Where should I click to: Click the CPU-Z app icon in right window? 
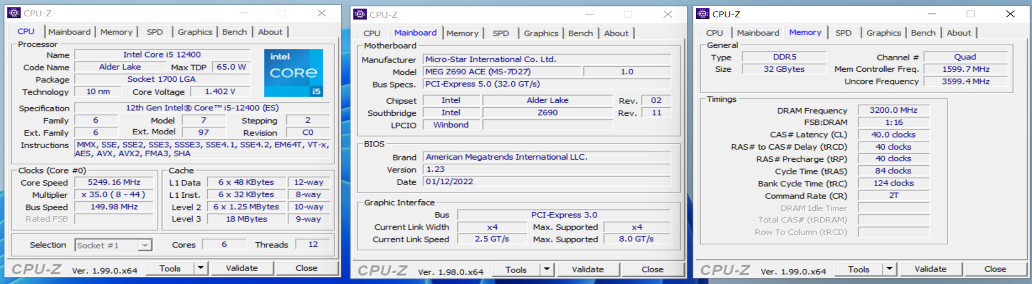click(x=702, y=14)
